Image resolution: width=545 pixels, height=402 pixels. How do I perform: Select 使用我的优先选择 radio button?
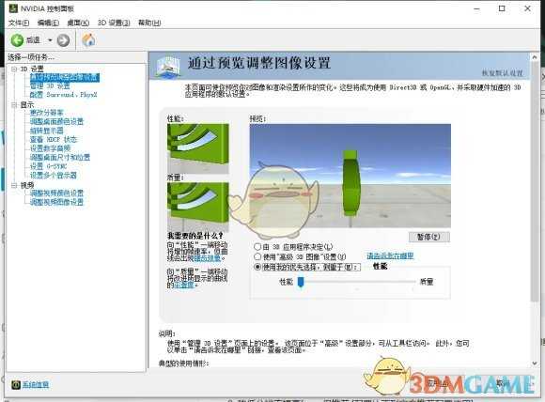(257, 267)
